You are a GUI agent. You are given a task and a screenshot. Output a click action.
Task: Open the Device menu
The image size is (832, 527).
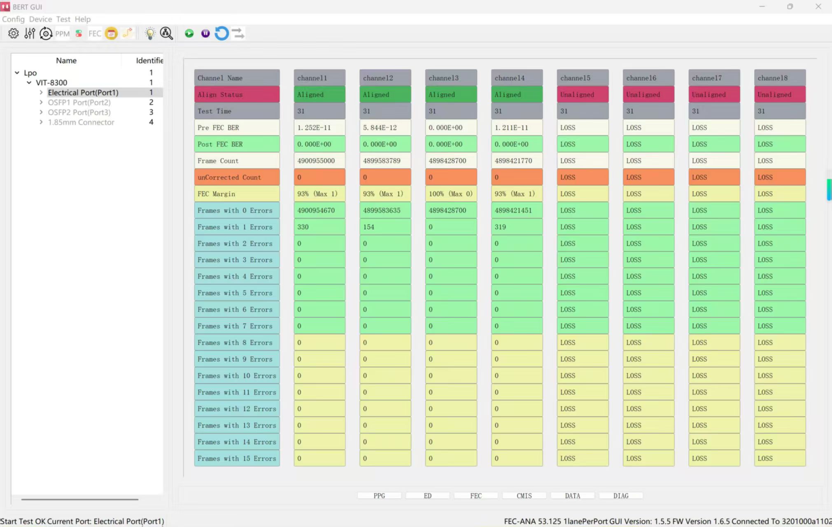[40, 19]
